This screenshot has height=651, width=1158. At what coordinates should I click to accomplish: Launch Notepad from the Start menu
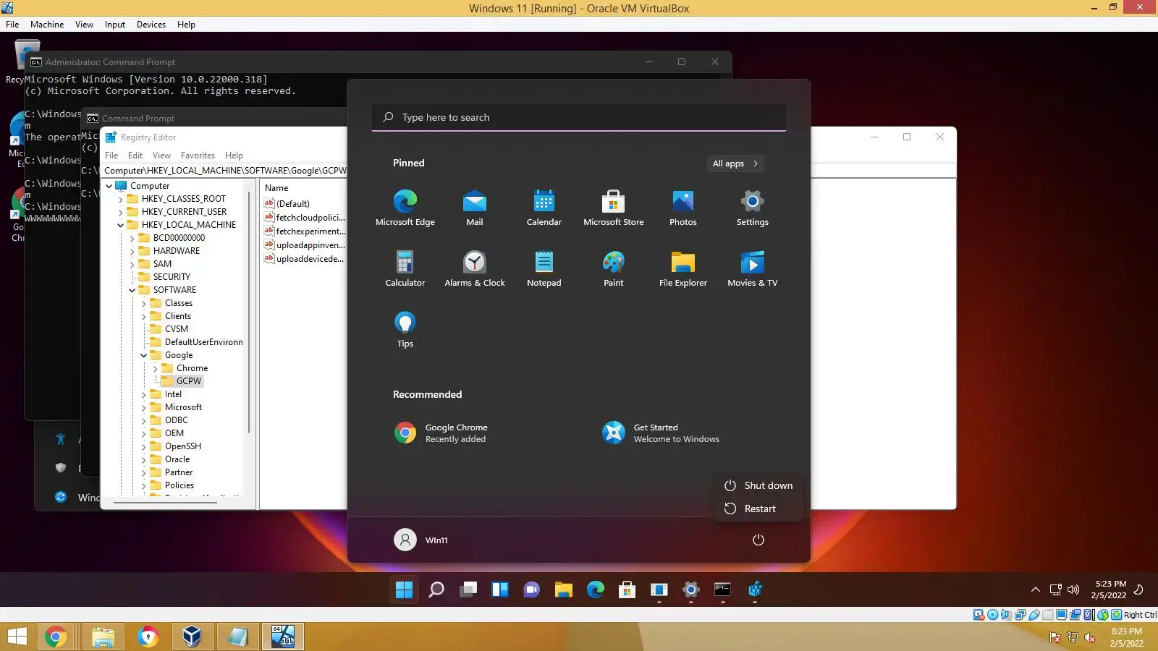click(544, 268)
